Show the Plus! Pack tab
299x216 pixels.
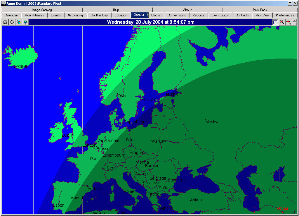pos(260,10)
